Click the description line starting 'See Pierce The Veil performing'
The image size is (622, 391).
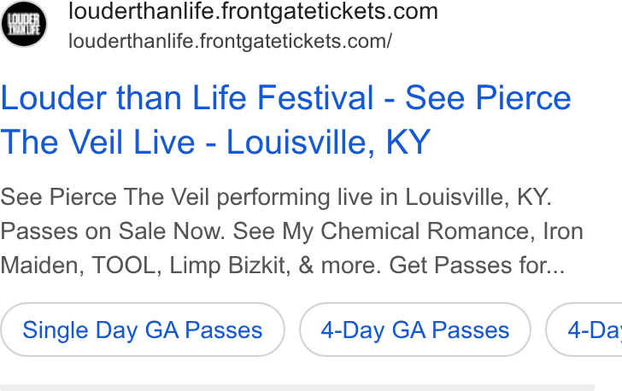point(276,197)
